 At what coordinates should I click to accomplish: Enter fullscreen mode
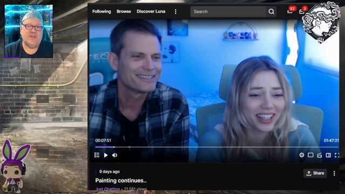pyautogui.click(x=337, y=155)
